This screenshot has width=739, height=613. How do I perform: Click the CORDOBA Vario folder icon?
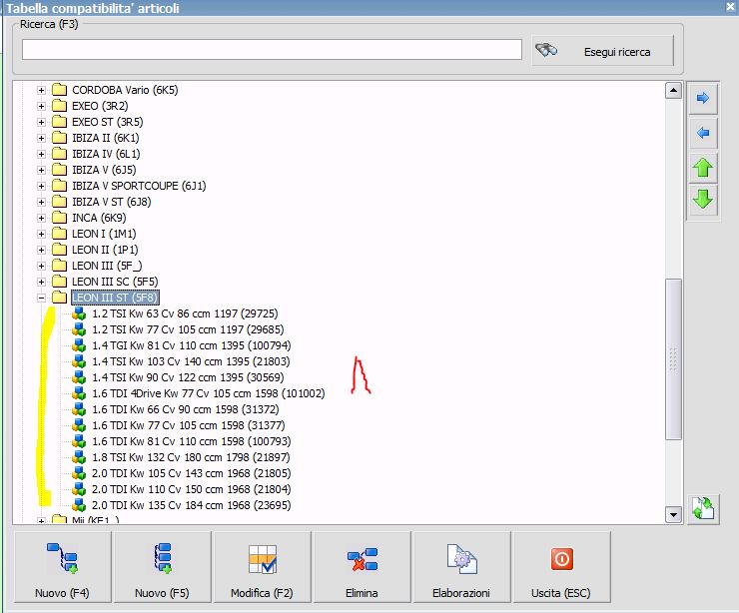59,90
